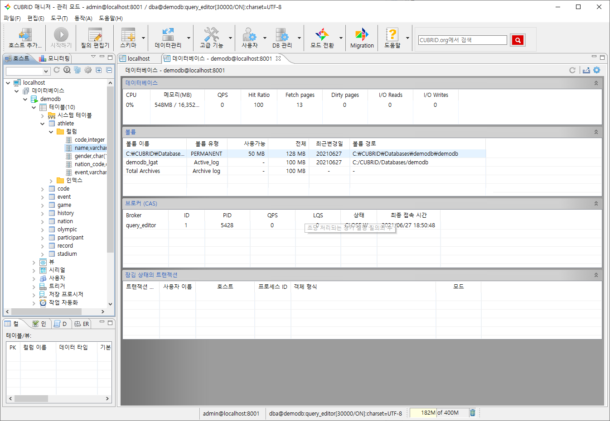
Task: Open the dropdown arrow next to 스키마
Action: point(144,38)
